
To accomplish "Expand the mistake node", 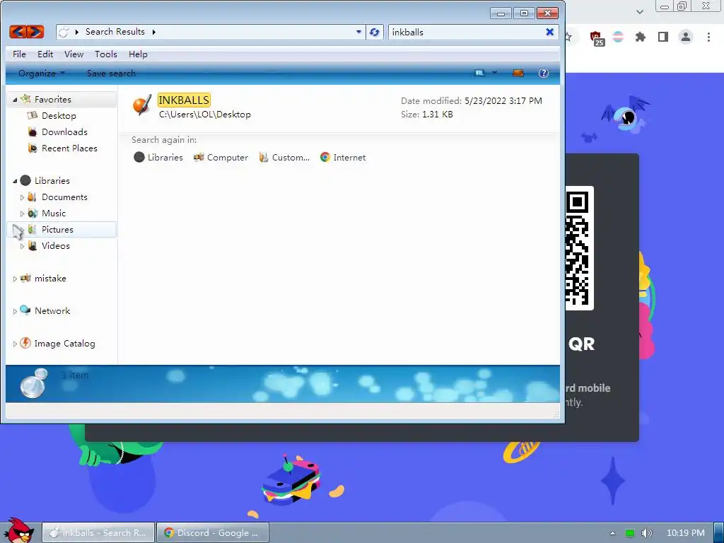I will coord(15,279).
